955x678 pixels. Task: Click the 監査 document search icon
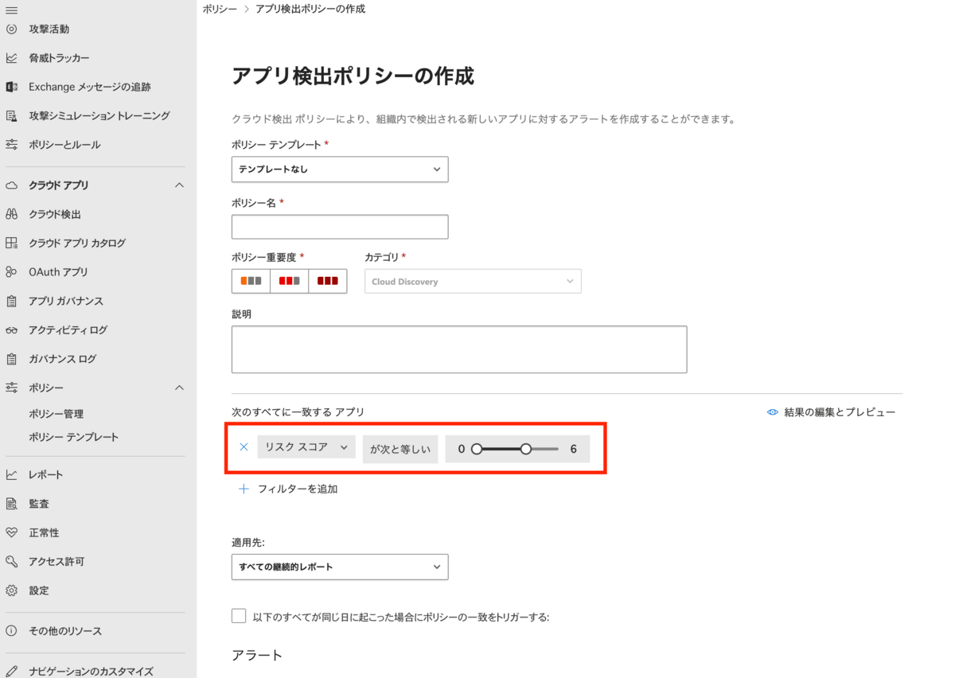[11, 504]
